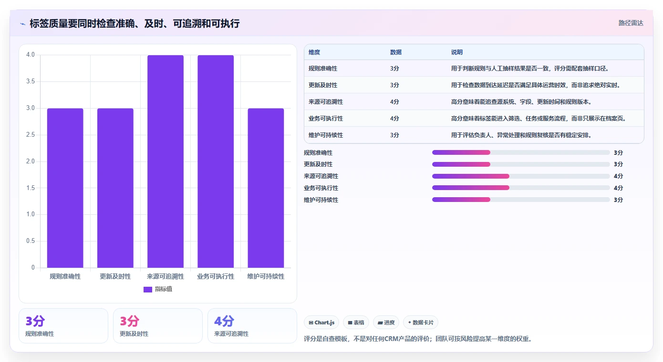Click the description starting 高分意味着标签能进入筛选

(539, 119)
